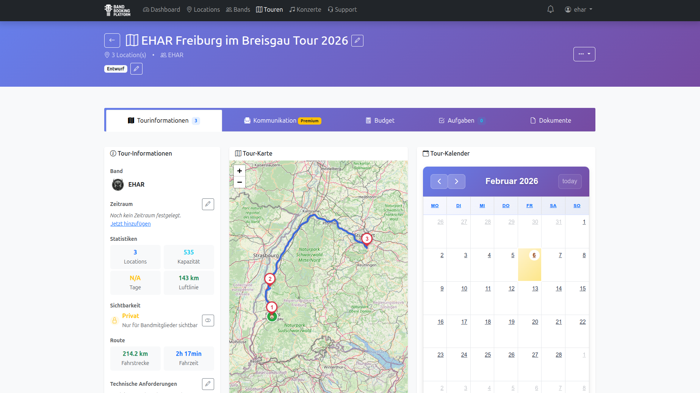
Task: Select February 13 in the Tour-Kalender
Action: (535, 288)
